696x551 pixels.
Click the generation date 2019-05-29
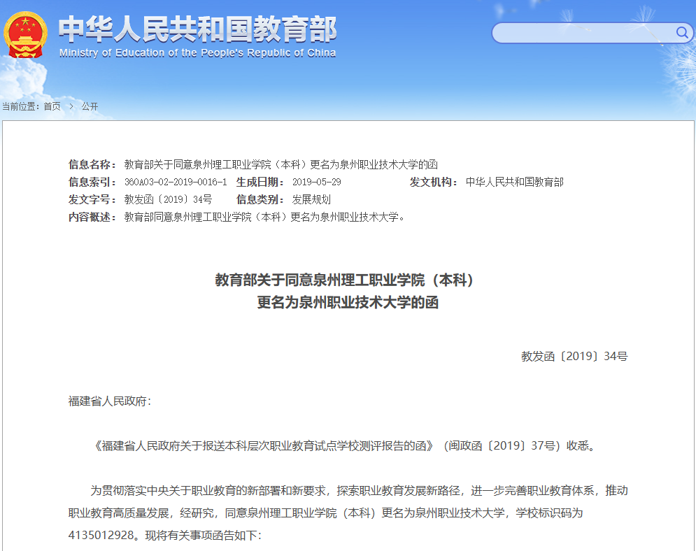point(316,182)
